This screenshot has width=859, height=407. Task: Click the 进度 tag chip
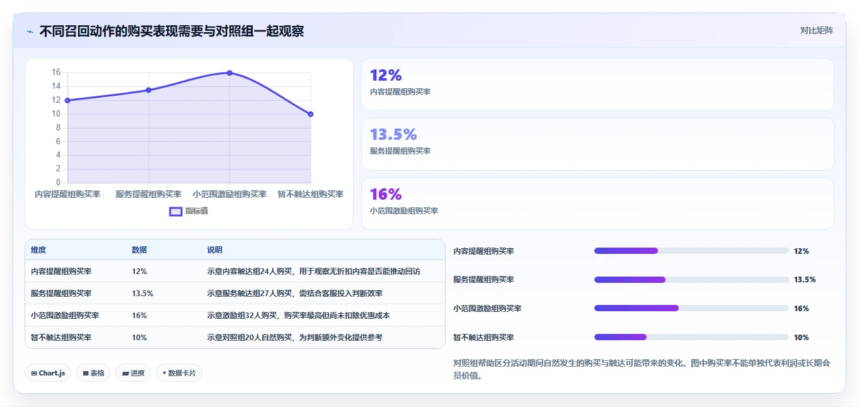133,373
